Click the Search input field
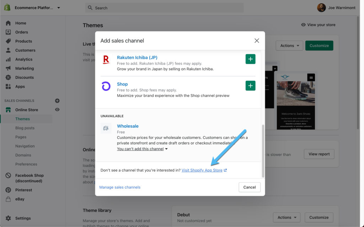Viewport: 364px width, 227px height. click(164, 8)
